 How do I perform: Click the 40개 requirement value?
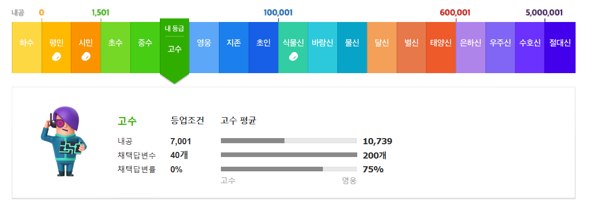pyautogui.click(x=179, y=155)
